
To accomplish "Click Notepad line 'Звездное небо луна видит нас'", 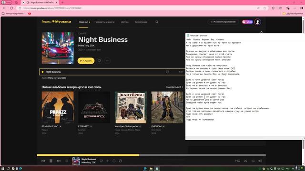I will pos(203,103).
